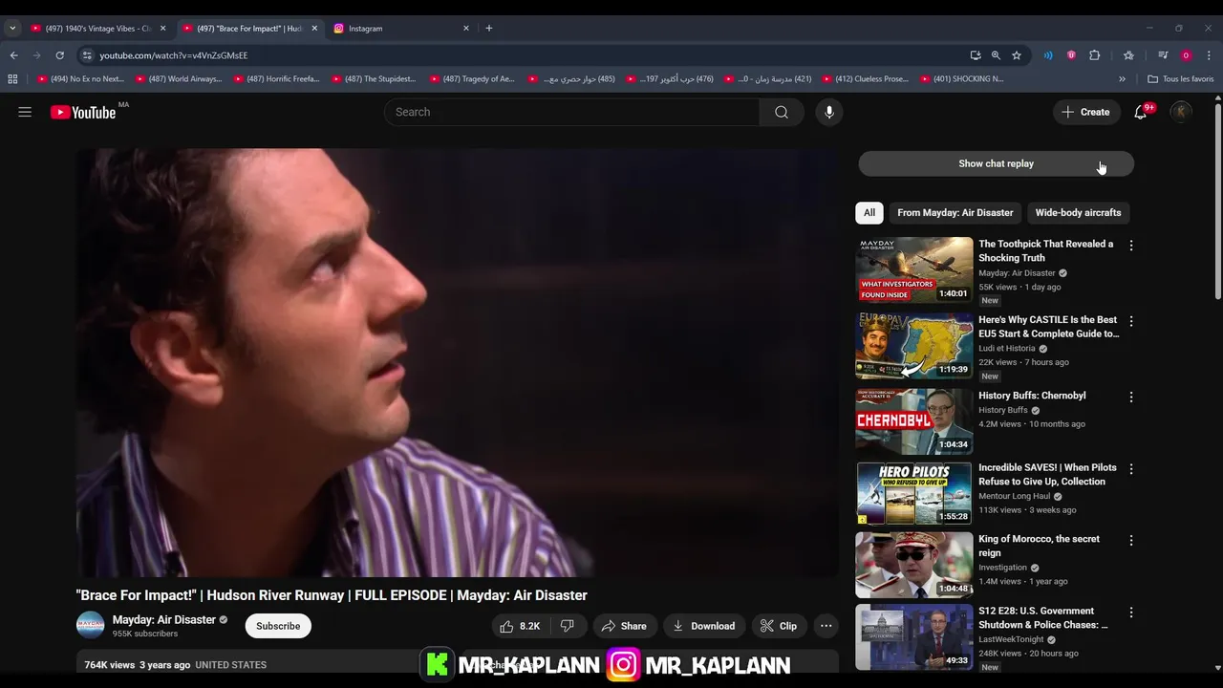Click the install app icon in address bar
1223x688 pixels.
point(975,55)
